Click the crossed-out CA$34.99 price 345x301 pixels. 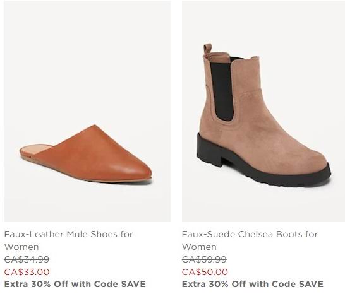27,259
